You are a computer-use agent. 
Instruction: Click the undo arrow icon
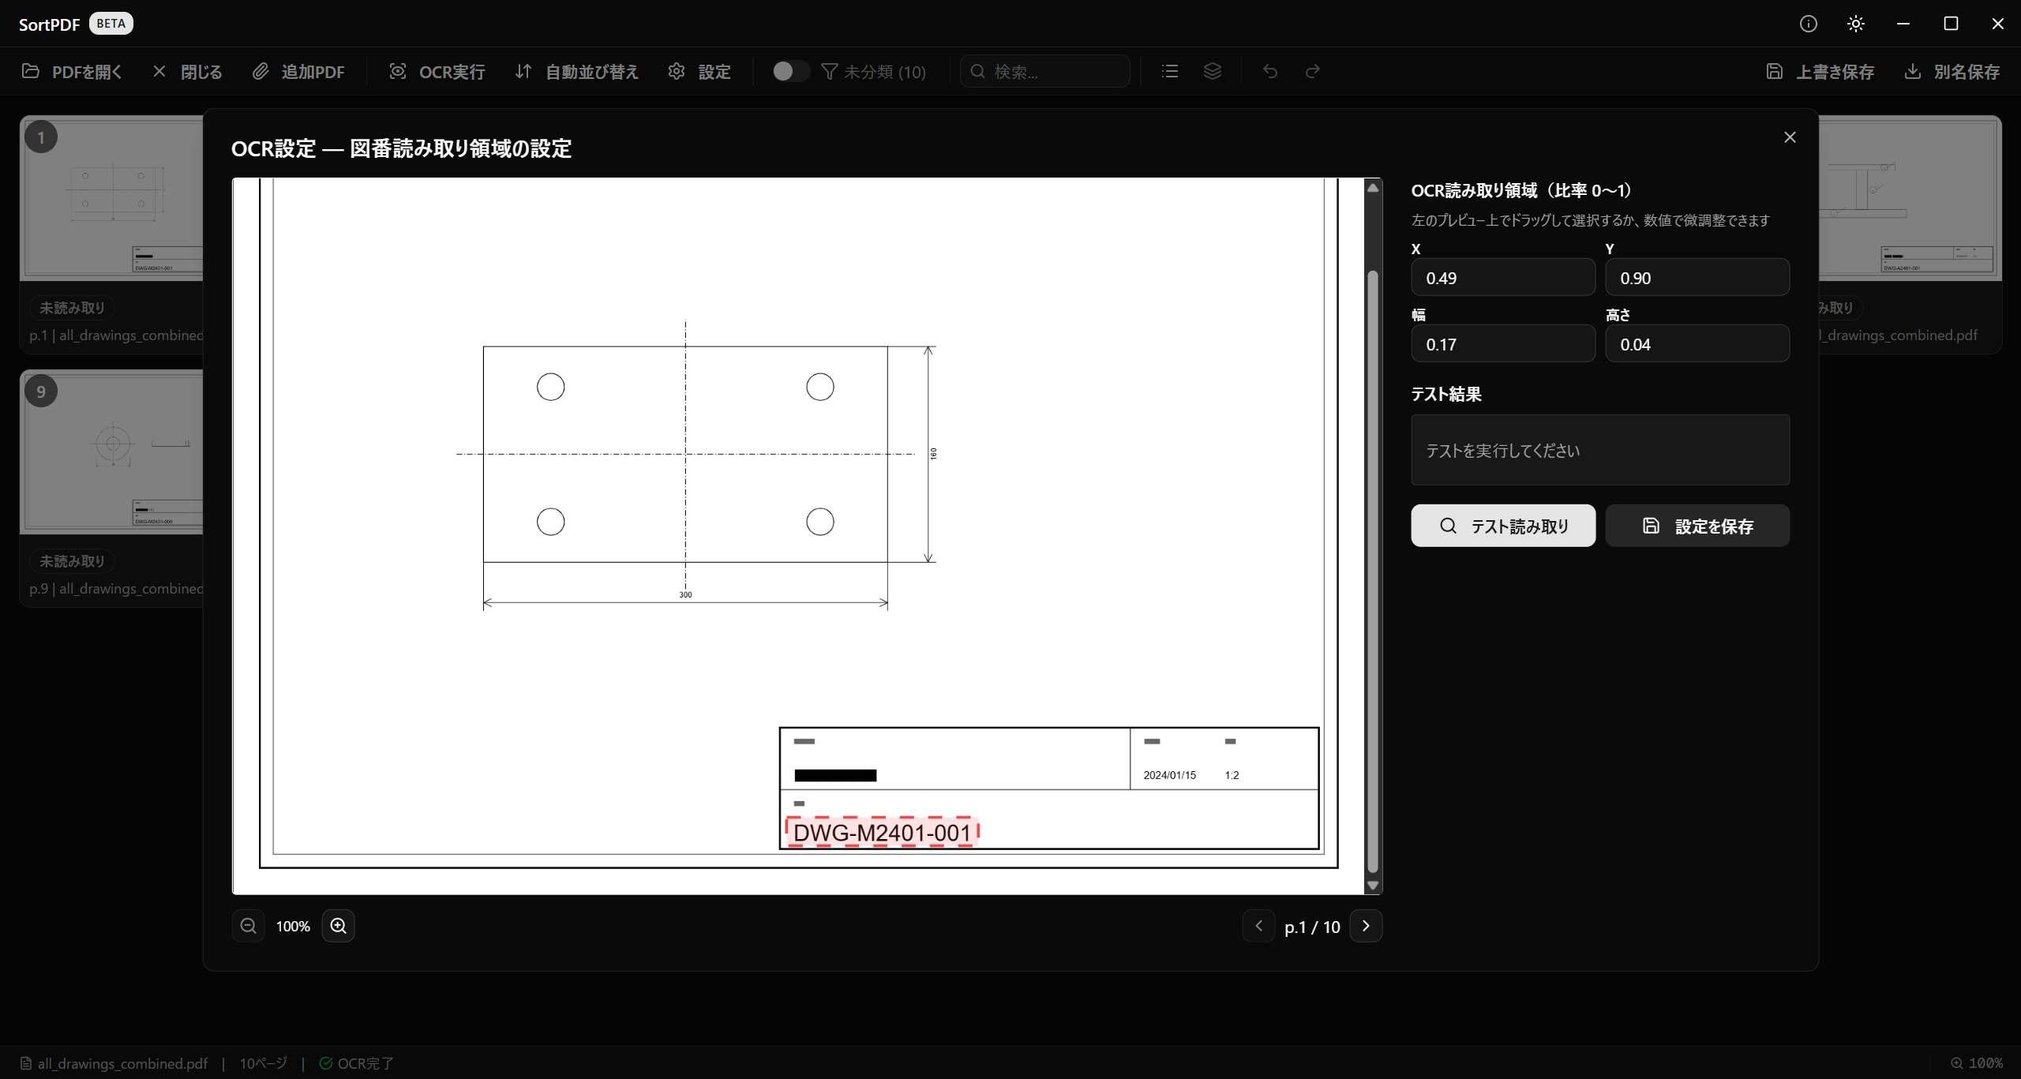[x=1270, y=72]
